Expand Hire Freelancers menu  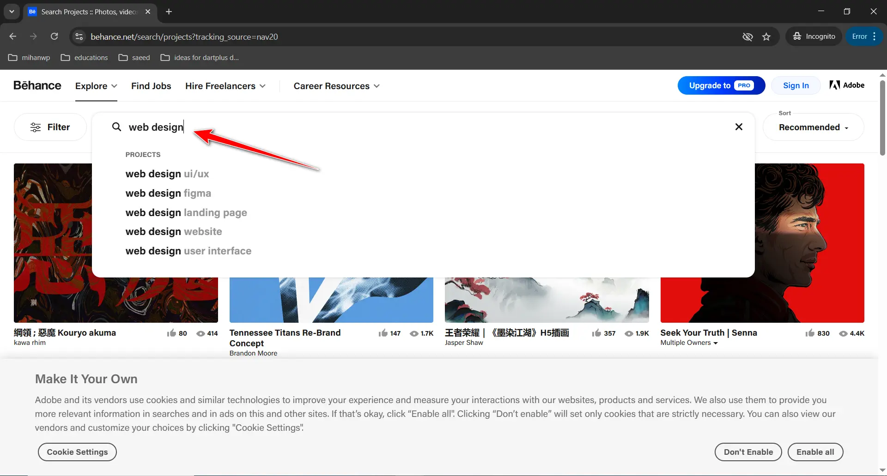click(225, 86)
